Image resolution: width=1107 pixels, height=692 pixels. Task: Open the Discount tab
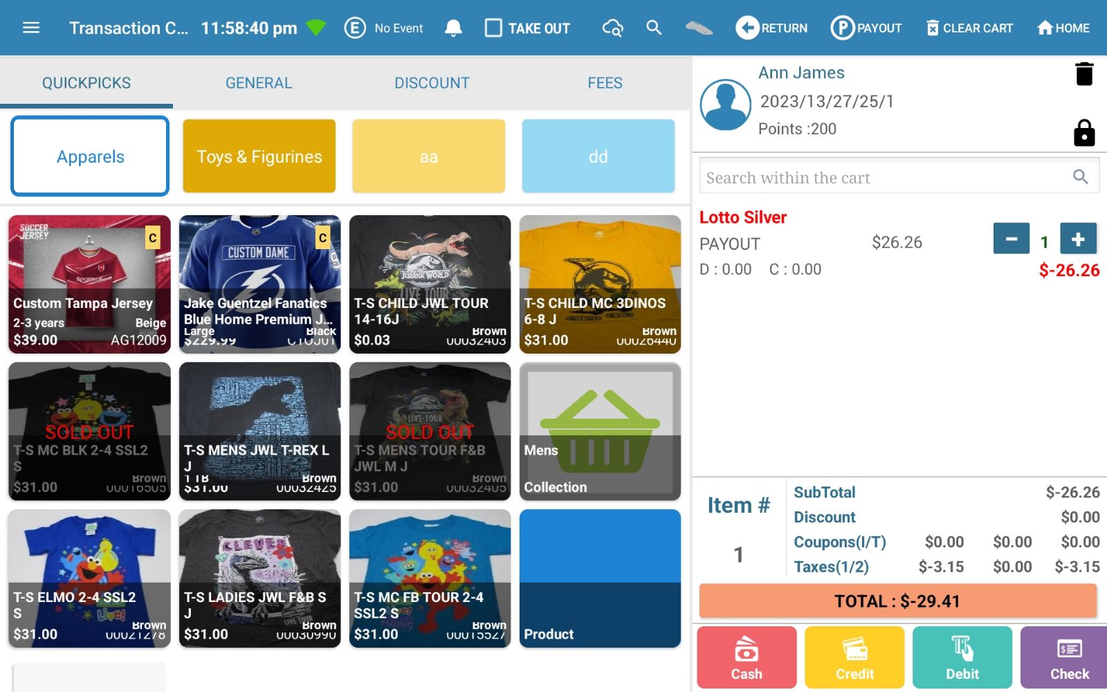[x=432, y=83]
